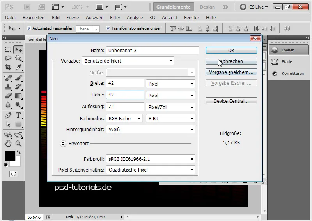
Task: Toggle Transformationssteuerungen checkbox
Action: (x=108, y=28)
